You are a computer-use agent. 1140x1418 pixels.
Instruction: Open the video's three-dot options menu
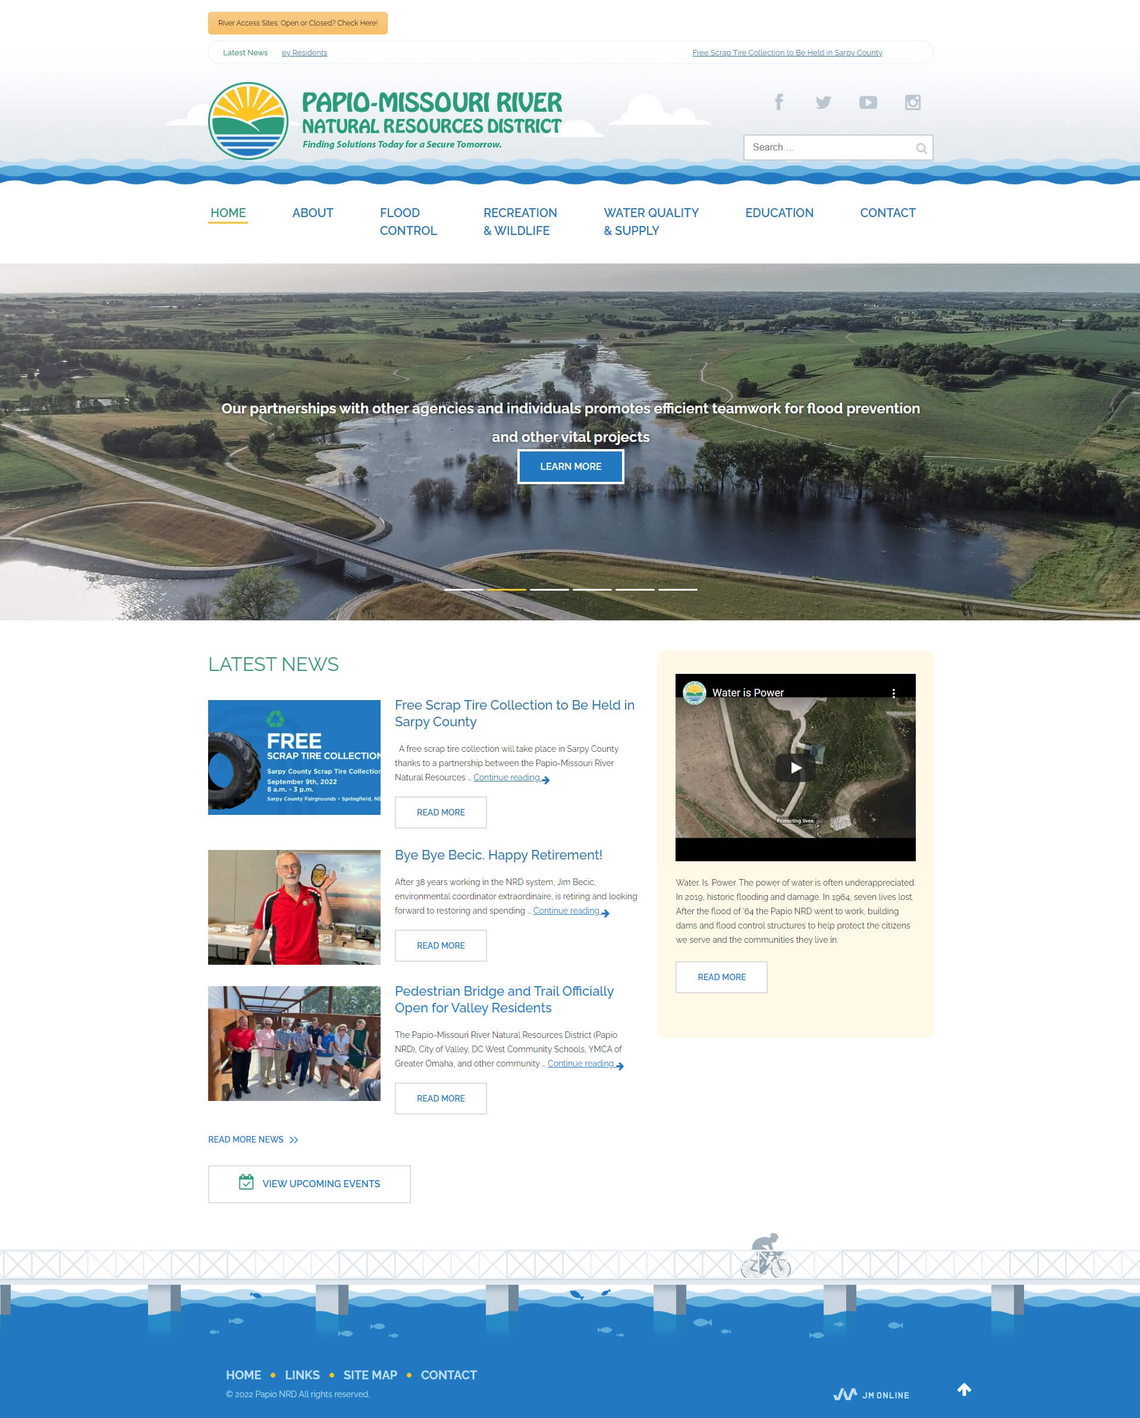(x=893, y=692)
